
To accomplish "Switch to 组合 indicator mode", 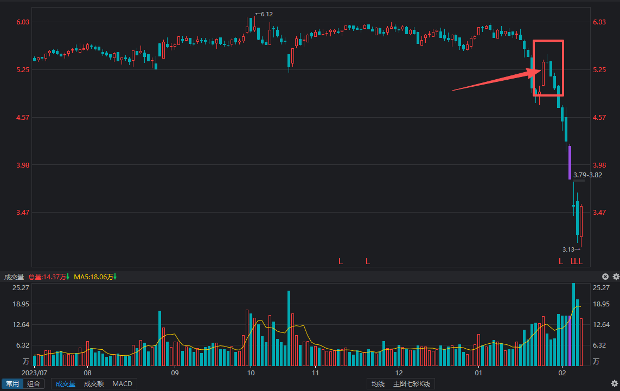I will tap(34, 384).
